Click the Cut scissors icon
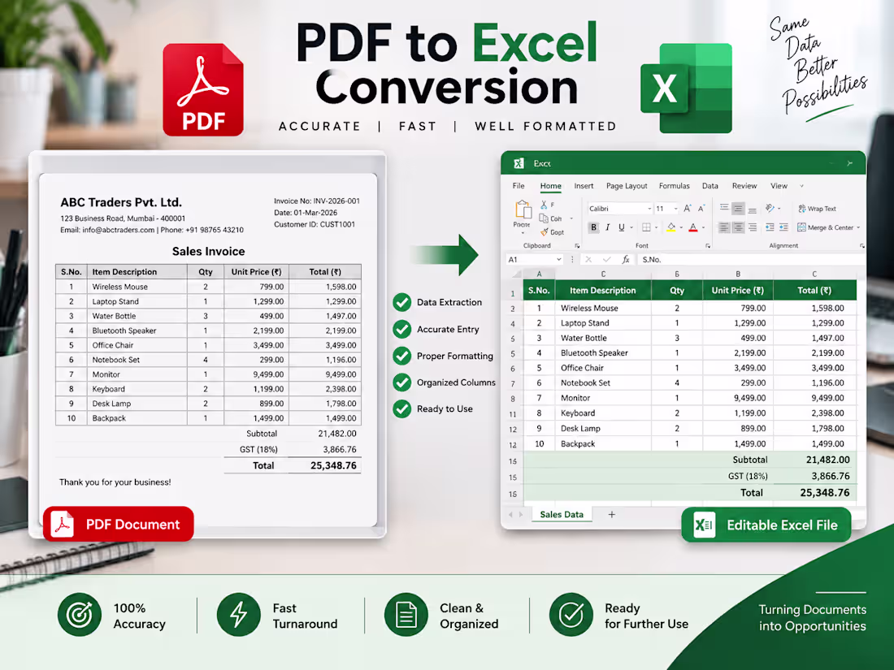The width and height of the screenshot is (894, 670). coord(544,205)
